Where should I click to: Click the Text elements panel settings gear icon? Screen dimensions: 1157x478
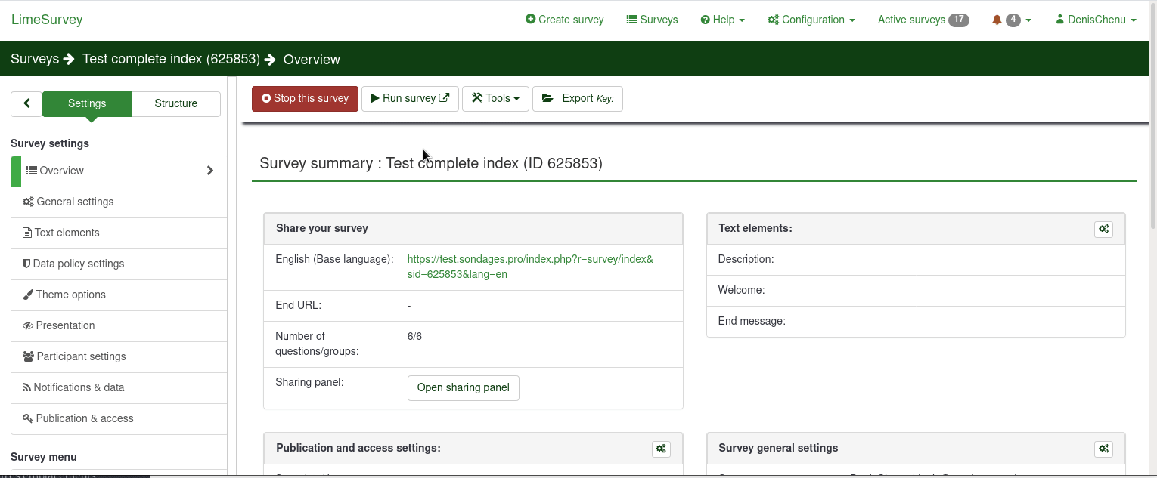pos(1103,229)
